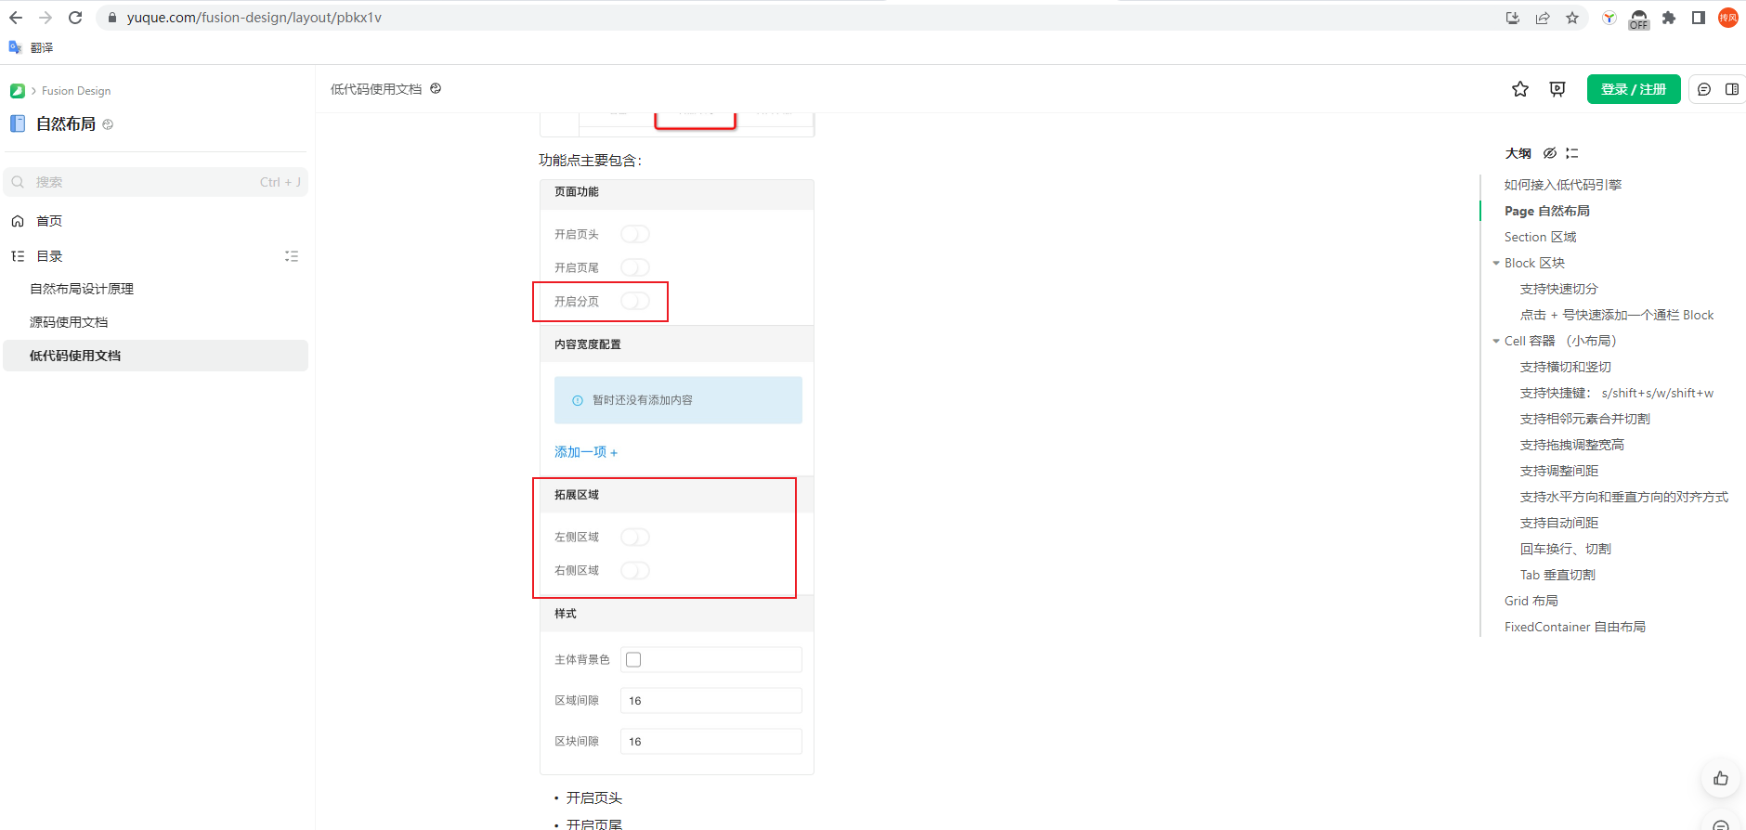Enable the 右侧区域 switch
Screen dimensions: 1746x830
pos(635,570)
